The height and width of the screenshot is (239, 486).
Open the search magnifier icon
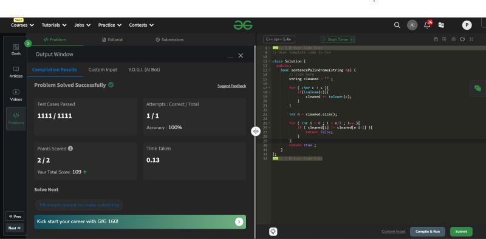[397, 25]
